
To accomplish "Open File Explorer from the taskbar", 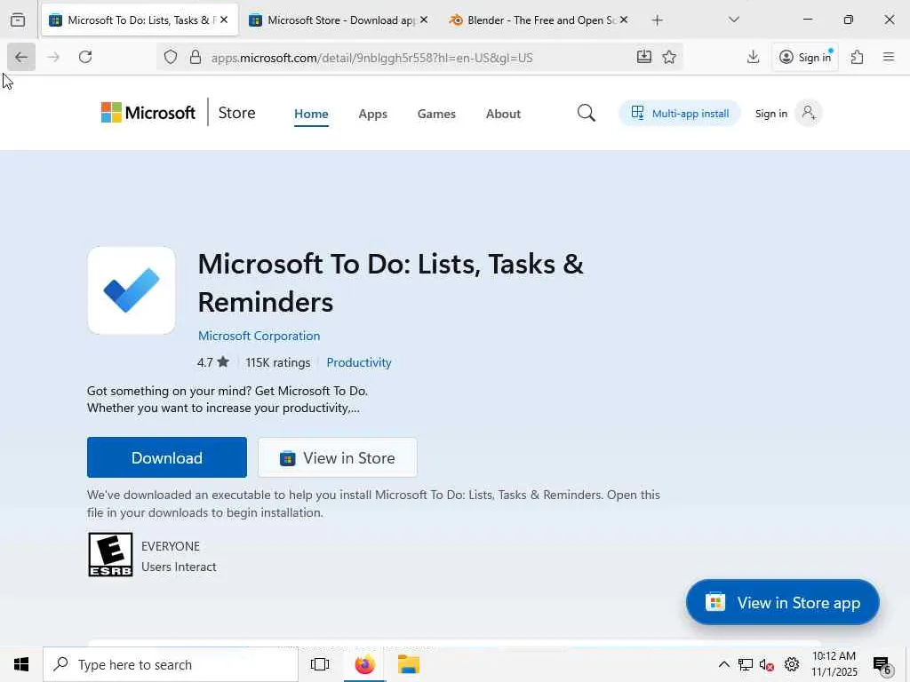I will [x=409, y=664].
